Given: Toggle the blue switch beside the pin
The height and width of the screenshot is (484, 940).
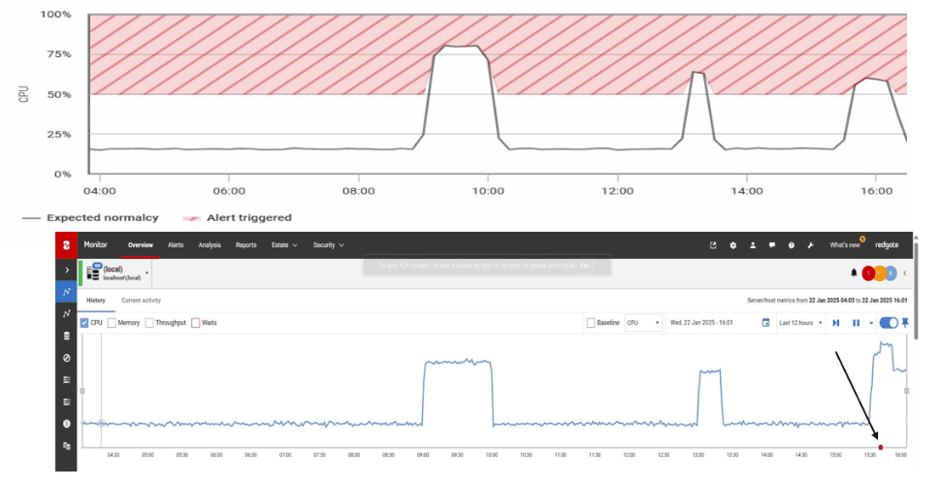Looking at the screenshot, I should [889, 323].
